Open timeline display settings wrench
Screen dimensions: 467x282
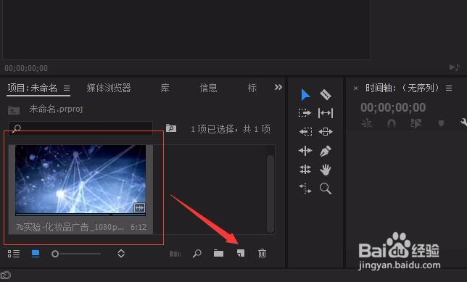point(463,123)
